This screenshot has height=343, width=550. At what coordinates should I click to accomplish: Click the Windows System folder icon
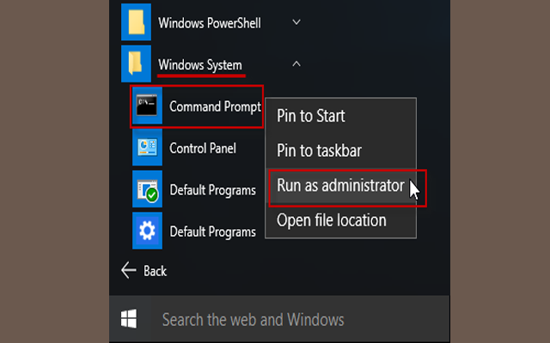[136, 63]
